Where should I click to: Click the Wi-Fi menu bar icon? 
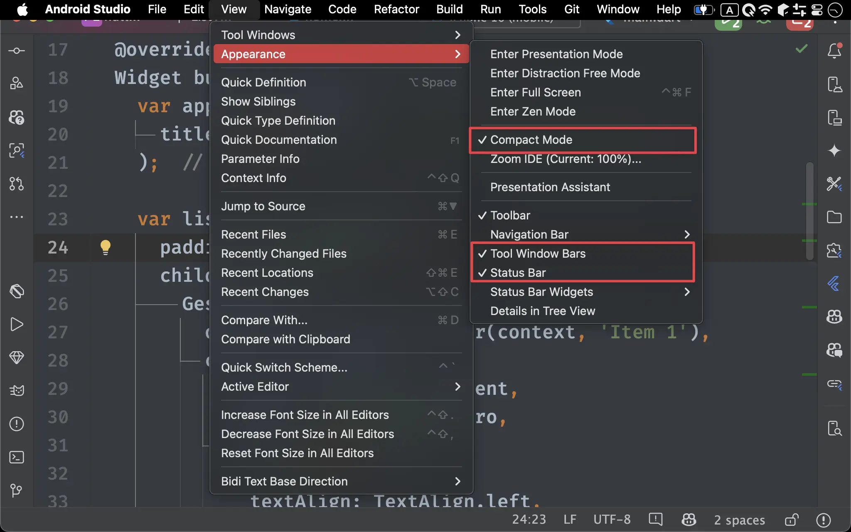pyautogui.click(x=765, y=10)
